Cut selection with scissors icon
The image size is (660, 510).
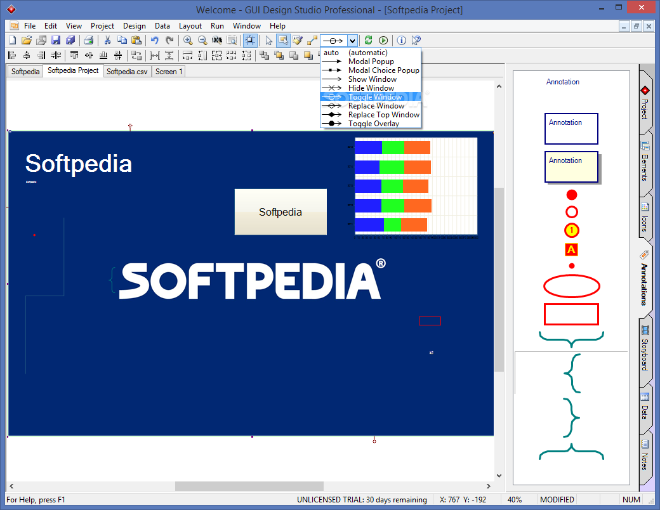[107, 41]
